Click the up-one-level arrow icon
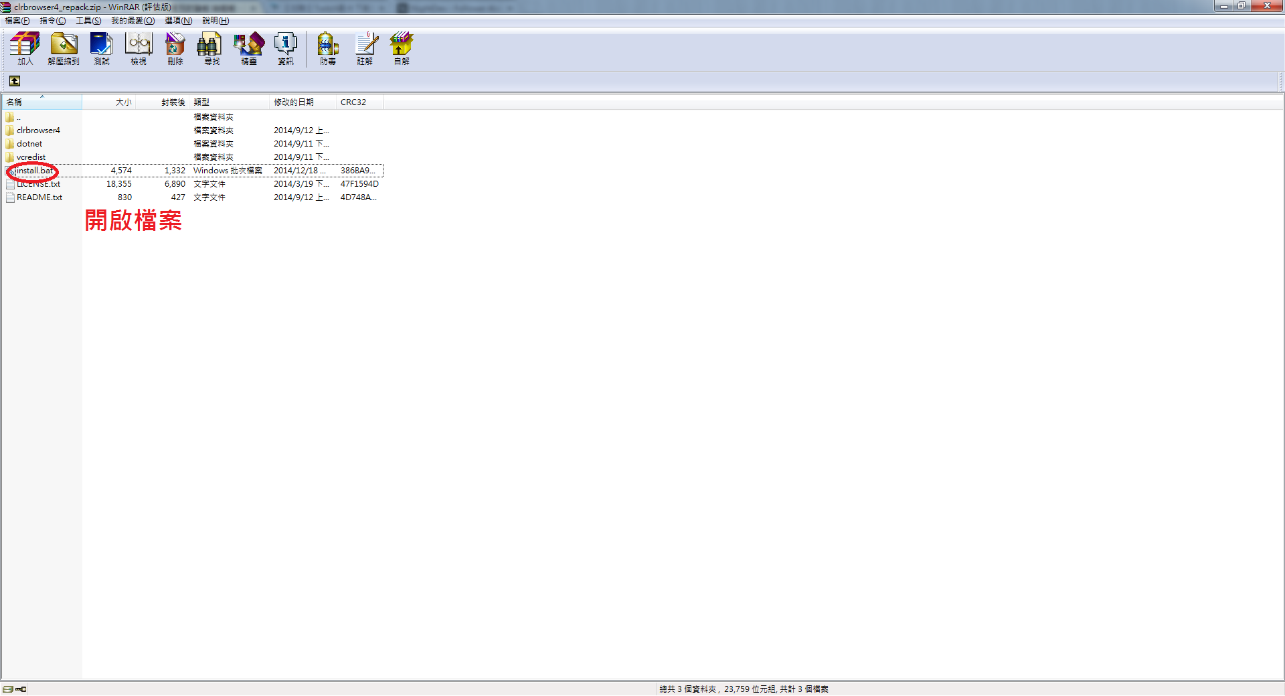The height and width of the screenshot is (696, 1285). [15, 81]
